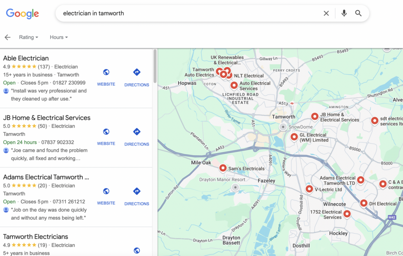Click the Google logo

click(x=22, y=13)
